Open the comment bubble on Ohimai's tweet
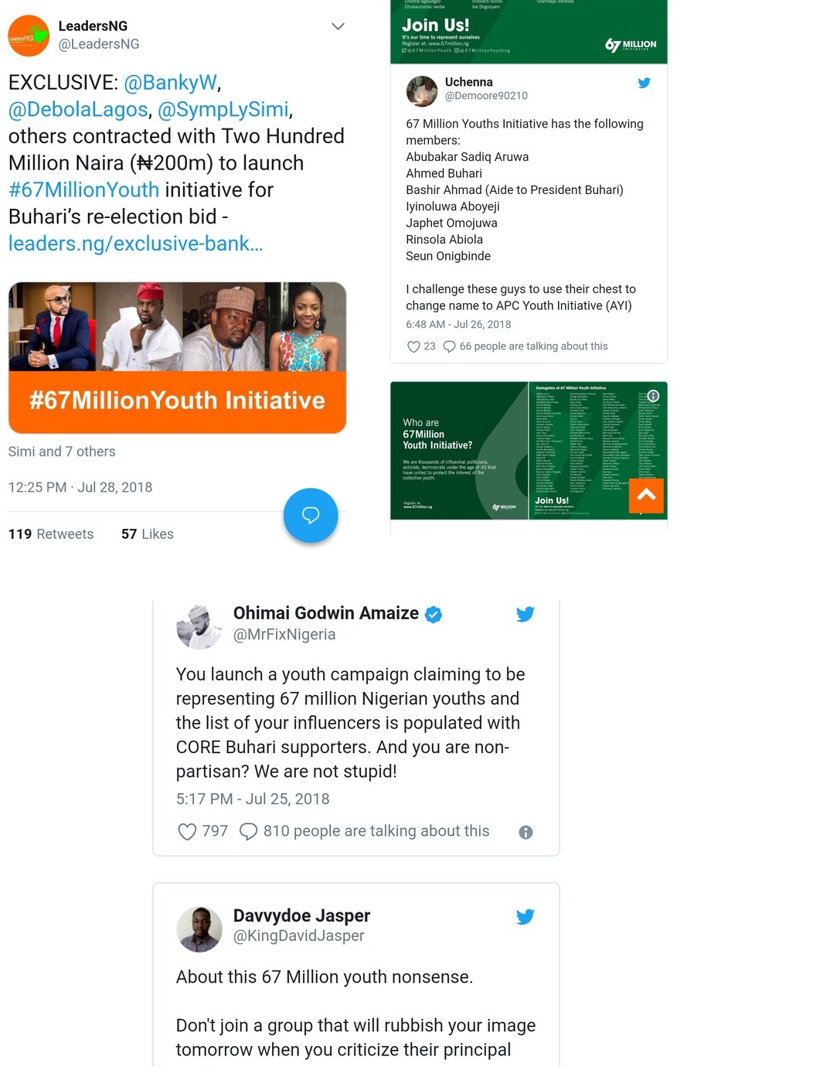Viewport: 813px width, 1067px height. coord(248,831)
